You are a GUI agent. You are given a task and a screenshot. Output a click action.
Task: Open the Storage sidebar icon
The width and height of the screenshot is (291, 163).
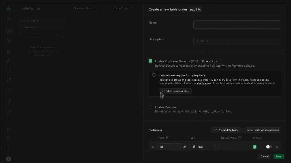coord(9,71)
